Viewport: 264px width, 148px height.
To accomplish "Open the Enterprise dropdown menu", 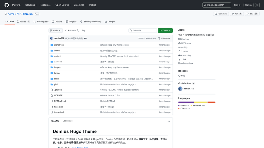I will (80, 5).
